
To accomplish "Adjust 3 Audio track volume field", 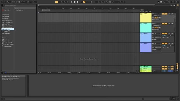I will tap(165, 36).
